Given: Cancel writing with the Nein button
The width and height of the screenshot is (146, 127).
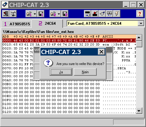Looking at the screenshot, I should [85, 72].
